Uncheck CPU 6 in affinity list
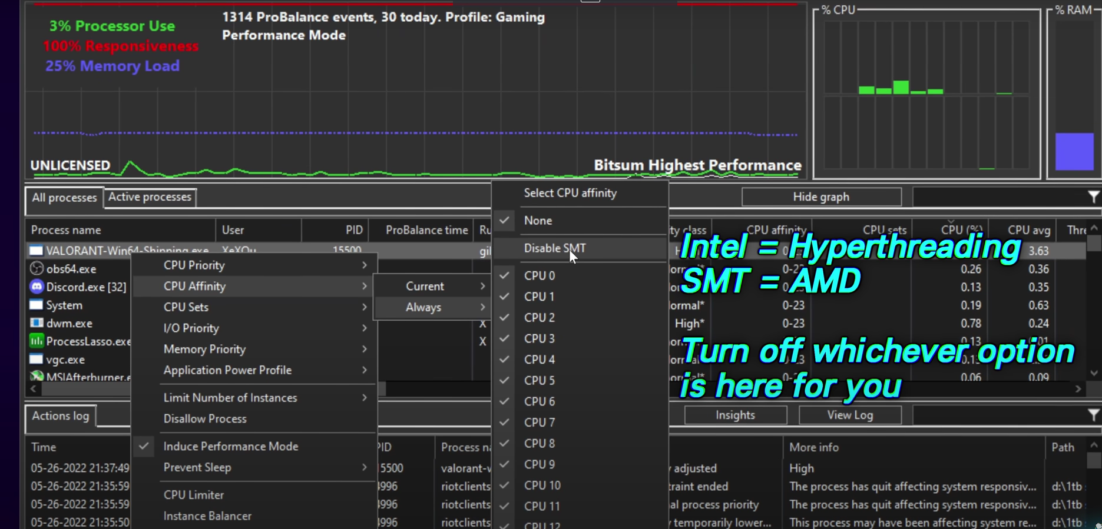This screenshot has height=529, width=1102. [x=580, y=401]
